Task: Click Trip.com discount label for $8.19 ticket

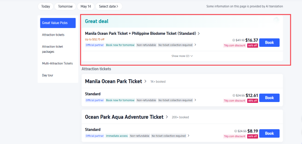Action: (234, 136)
